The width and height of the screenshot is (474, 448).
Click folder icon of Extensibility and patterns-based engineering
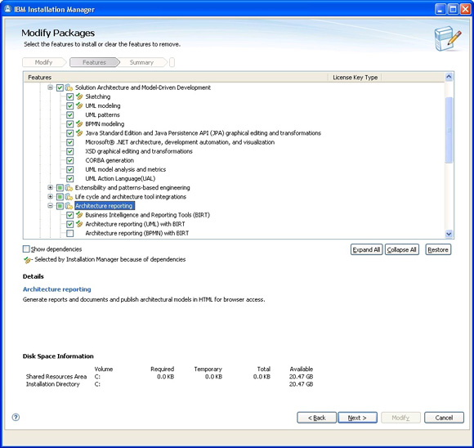[x=69, y=187]
